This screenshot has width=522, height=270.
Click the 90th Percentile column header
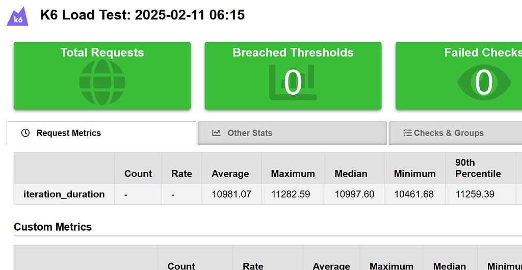[478, 168]
